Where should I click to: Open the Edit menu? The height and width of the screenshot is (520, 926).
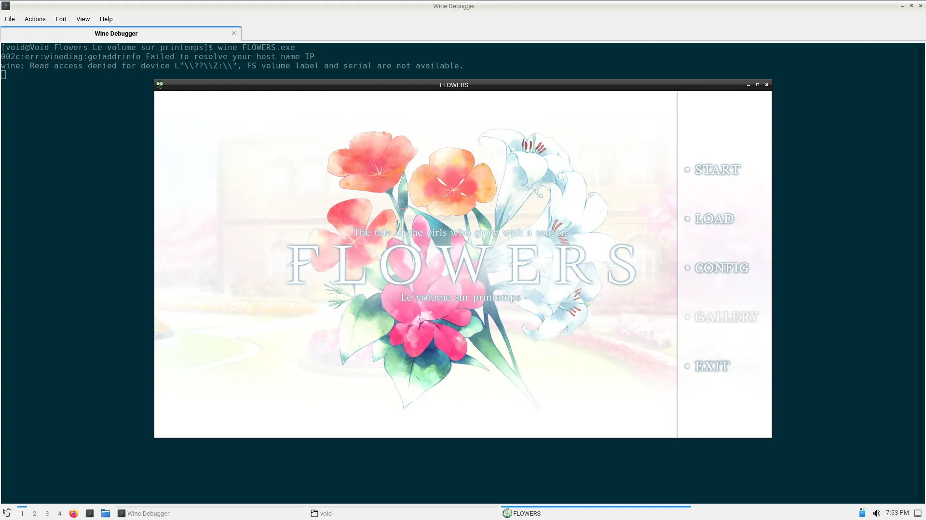coord(61,19)
